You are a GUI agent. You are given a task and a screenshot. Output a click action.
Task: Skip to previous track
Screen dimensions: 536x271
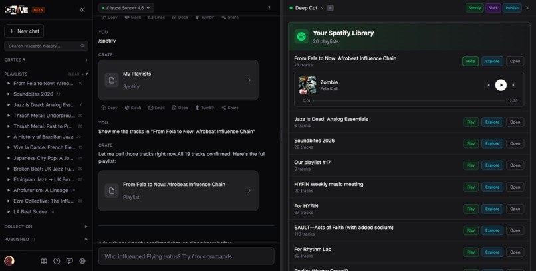pos(488,85)
